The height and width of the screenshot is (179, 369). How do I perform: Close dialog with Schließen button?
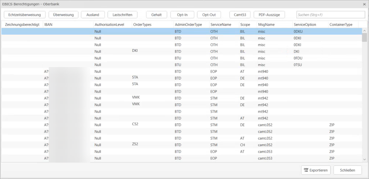(347, 170)
